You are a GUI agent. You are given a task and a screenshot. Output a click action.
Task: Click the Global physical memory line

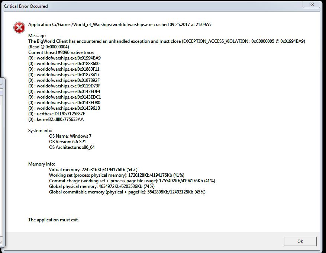(102, 186)
